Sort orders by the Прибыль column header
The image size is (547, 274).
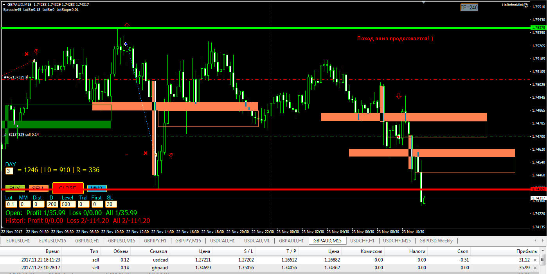[x=505, y=251]
